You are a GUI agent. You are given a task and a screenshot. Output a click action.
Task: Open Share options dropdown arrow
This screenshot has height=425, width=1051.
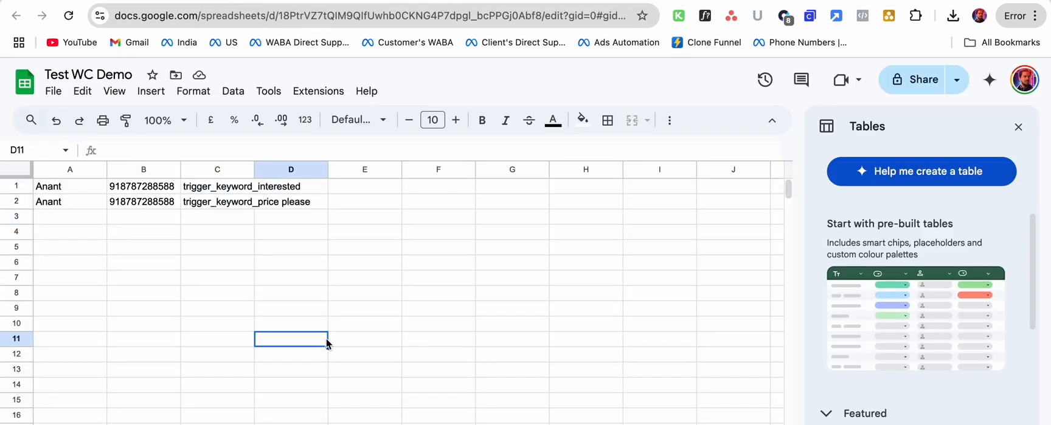click(x=957, y=80)
